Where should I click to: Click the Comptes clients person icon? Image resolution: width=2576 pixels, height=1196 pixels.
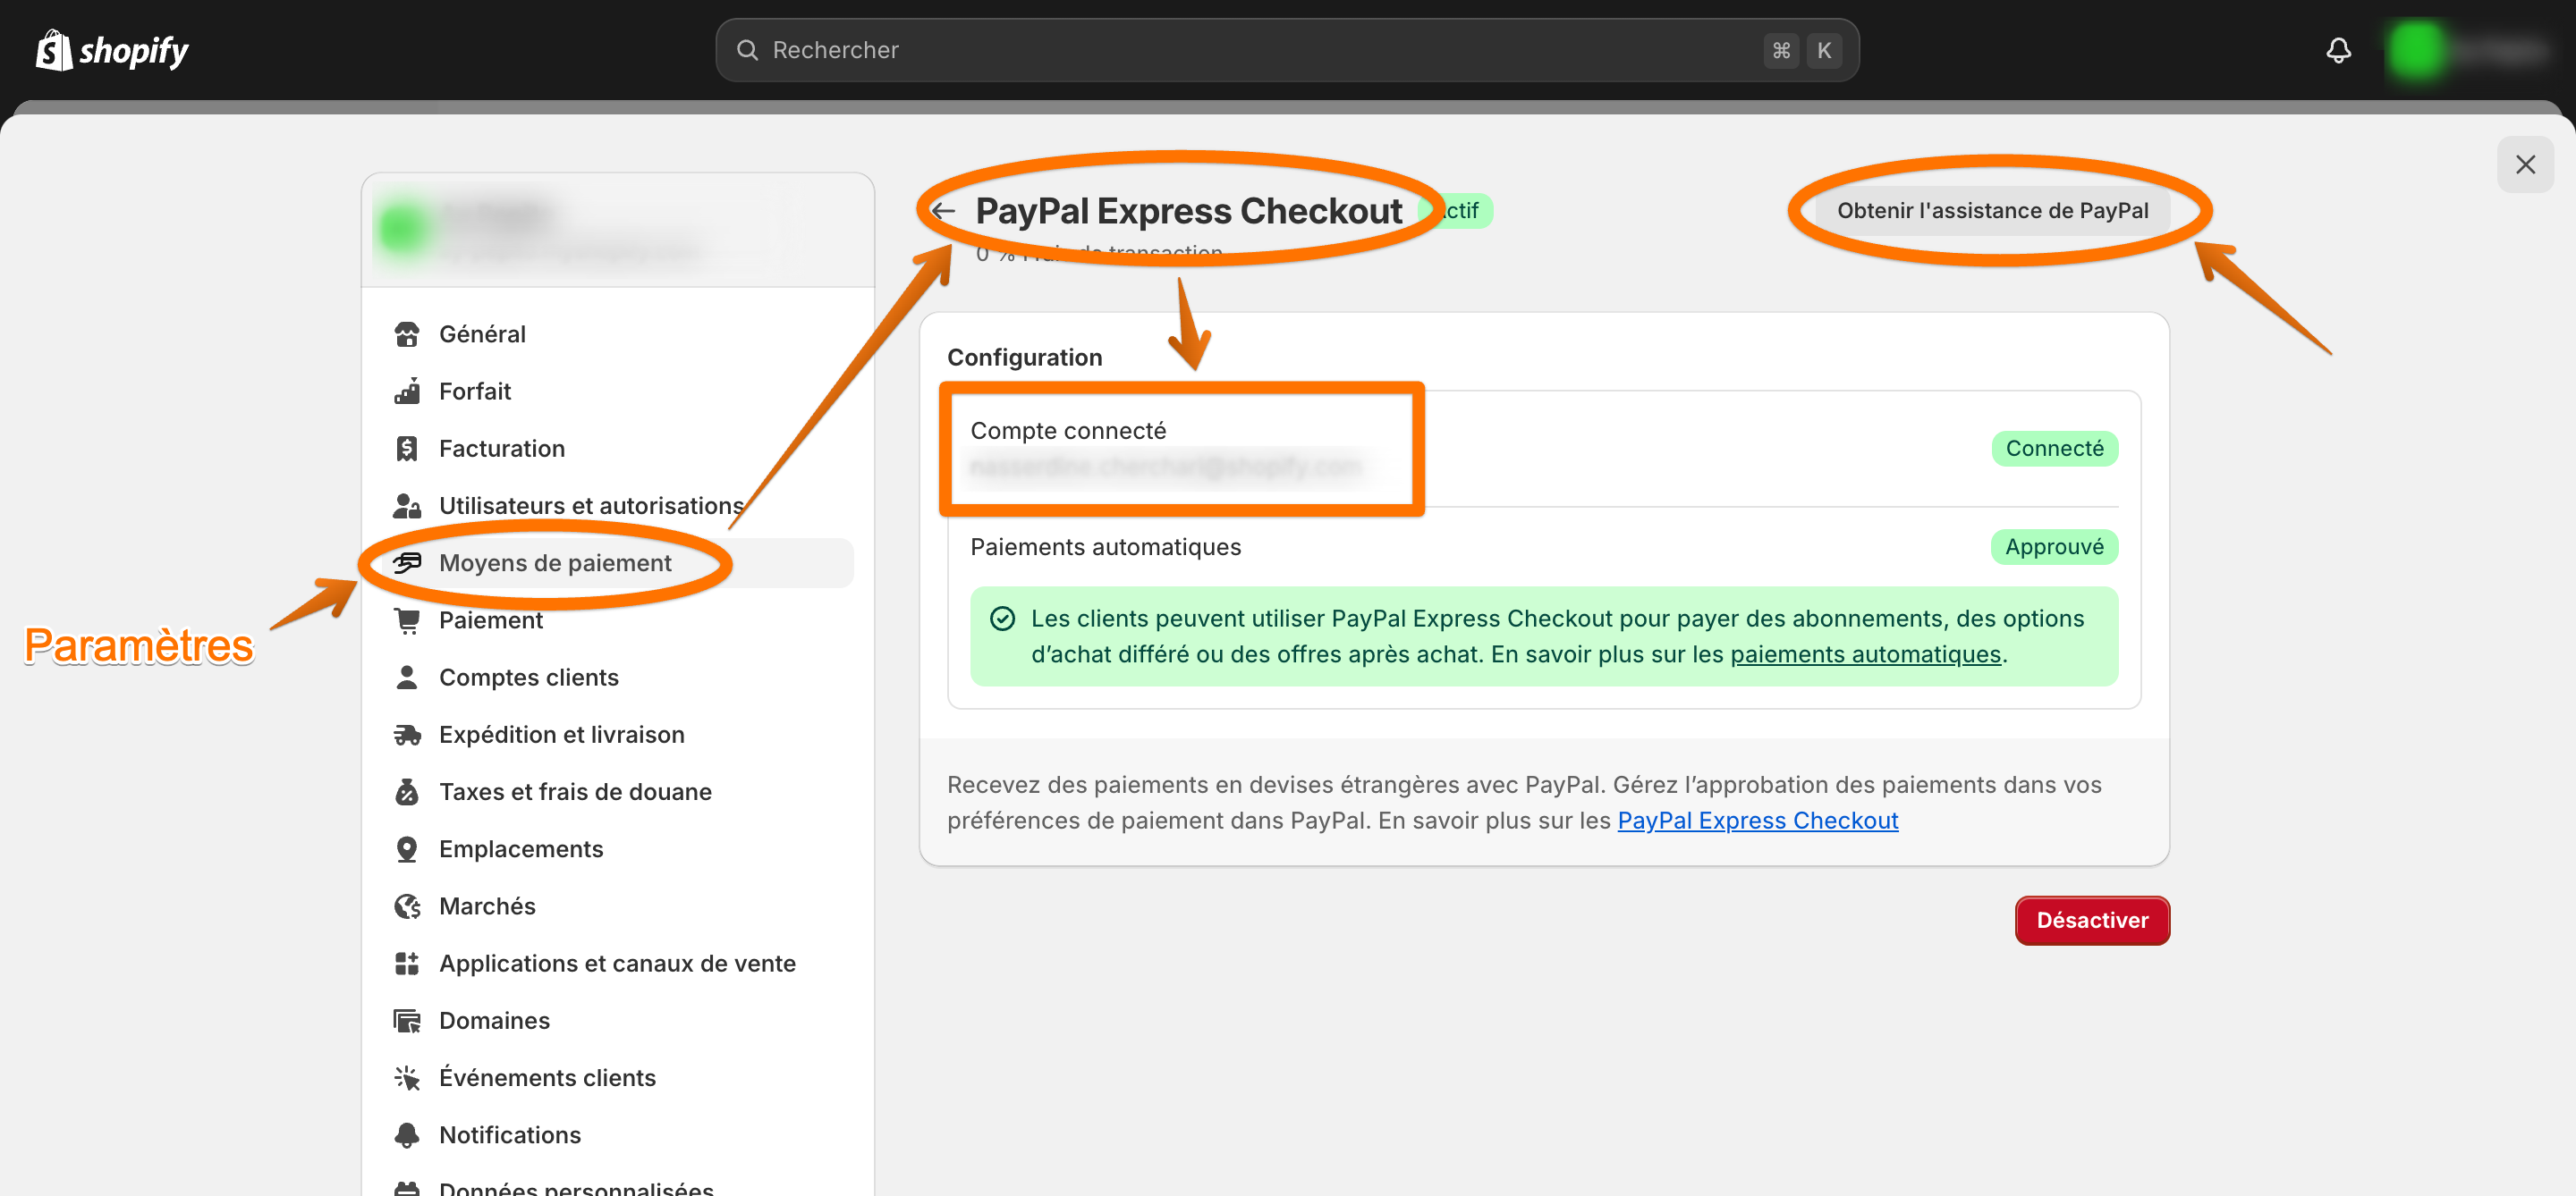[x=407, y=678]
